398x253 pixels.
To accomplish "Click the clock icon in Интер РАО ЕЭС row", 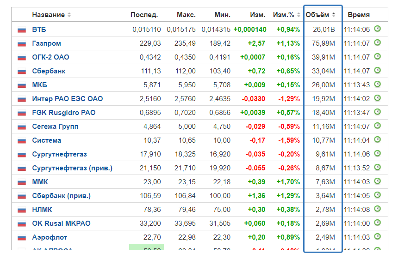I will click(x=378, y=98).
